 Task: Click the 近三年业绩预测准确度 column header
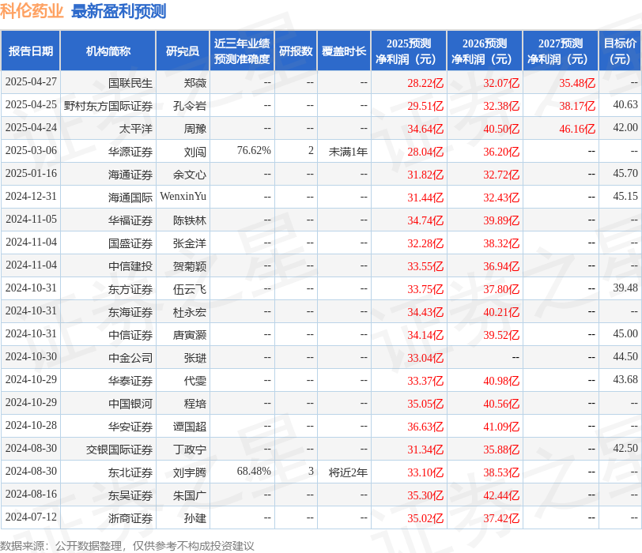(242, 51)
